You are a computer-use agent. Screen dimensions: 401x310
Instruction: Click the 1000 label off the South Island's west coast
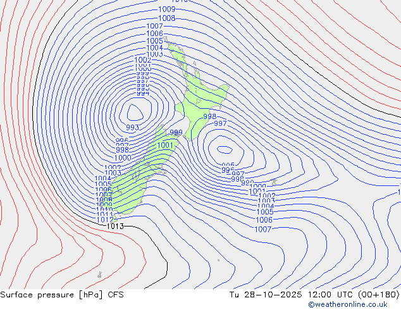pos(123,158)
